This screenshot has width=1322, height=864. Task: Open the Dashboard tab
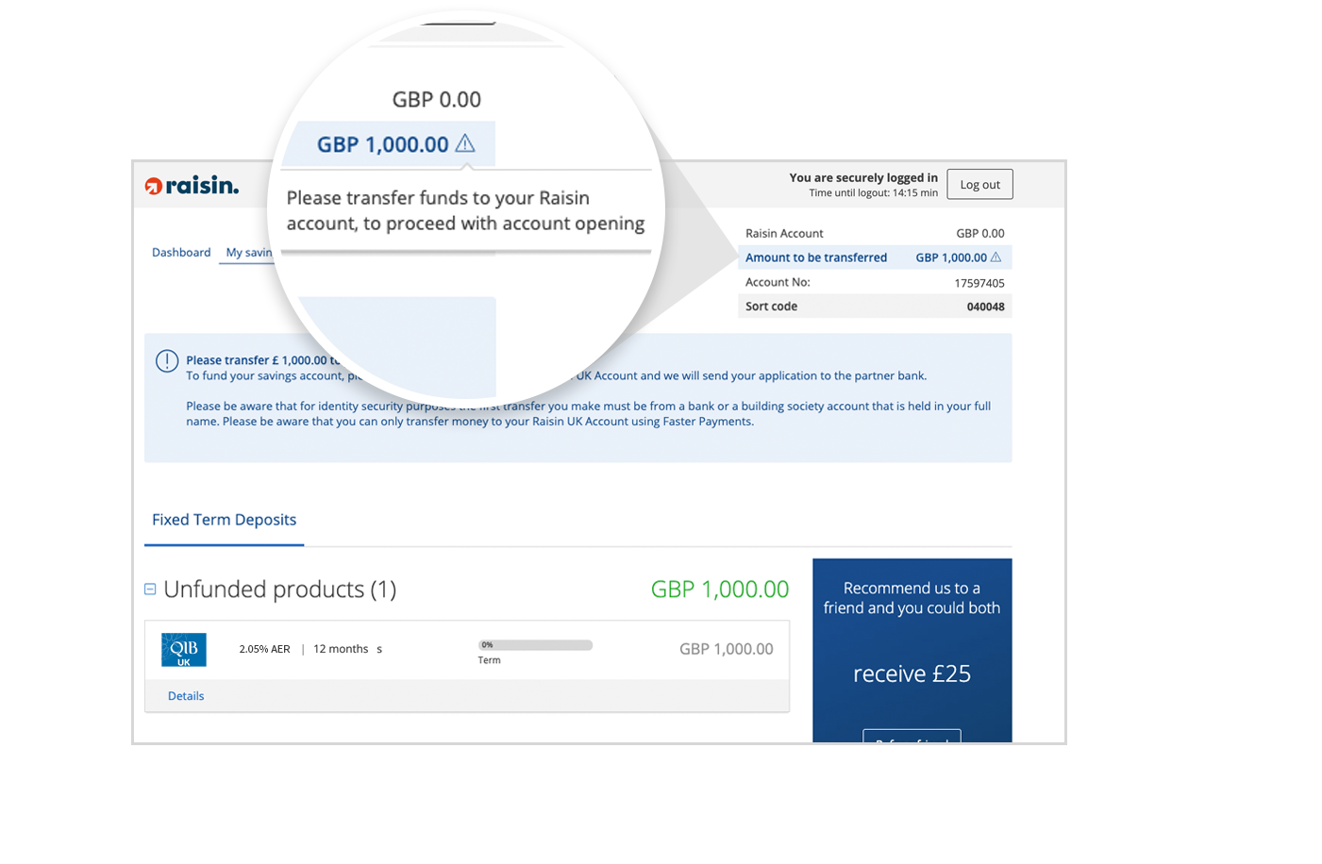point(181,252)
